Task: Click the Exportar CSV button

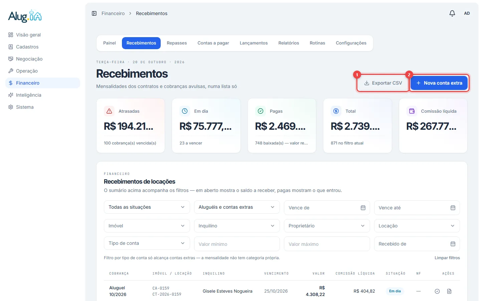Action: point(383,83)
